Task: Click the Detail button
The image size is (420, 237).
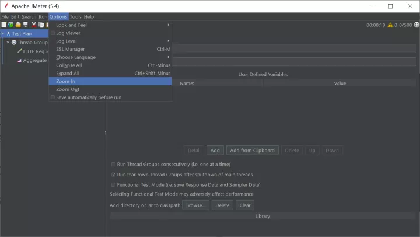Action: [194, 151]
